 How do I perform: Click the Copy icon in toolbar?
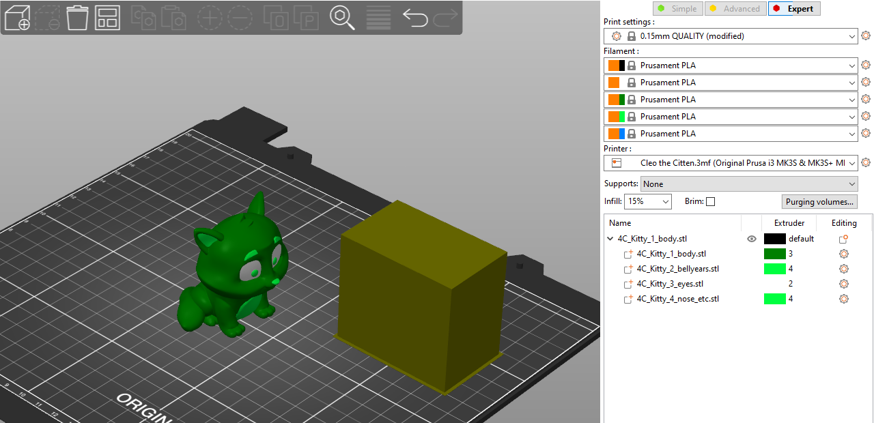pyautogui.click(x=144, y=18)
